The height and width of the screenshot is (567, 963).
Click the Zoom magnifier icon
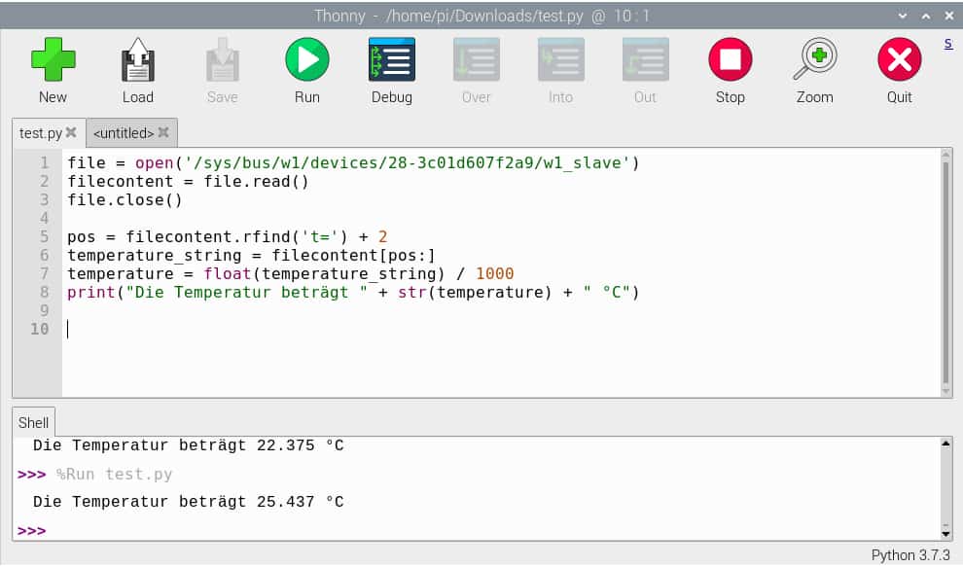(x=815, y=59)
